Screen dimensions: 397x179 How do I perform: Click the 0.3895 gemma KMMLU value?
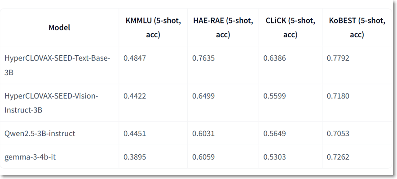[135, 157]
